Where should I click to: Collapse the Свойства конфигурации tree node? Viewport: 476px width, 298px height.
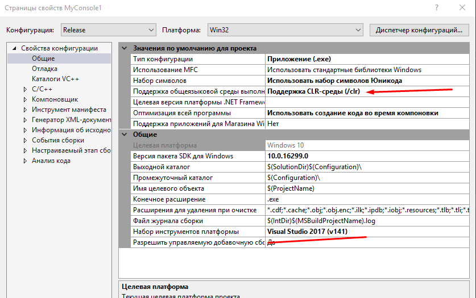point(14,48)
